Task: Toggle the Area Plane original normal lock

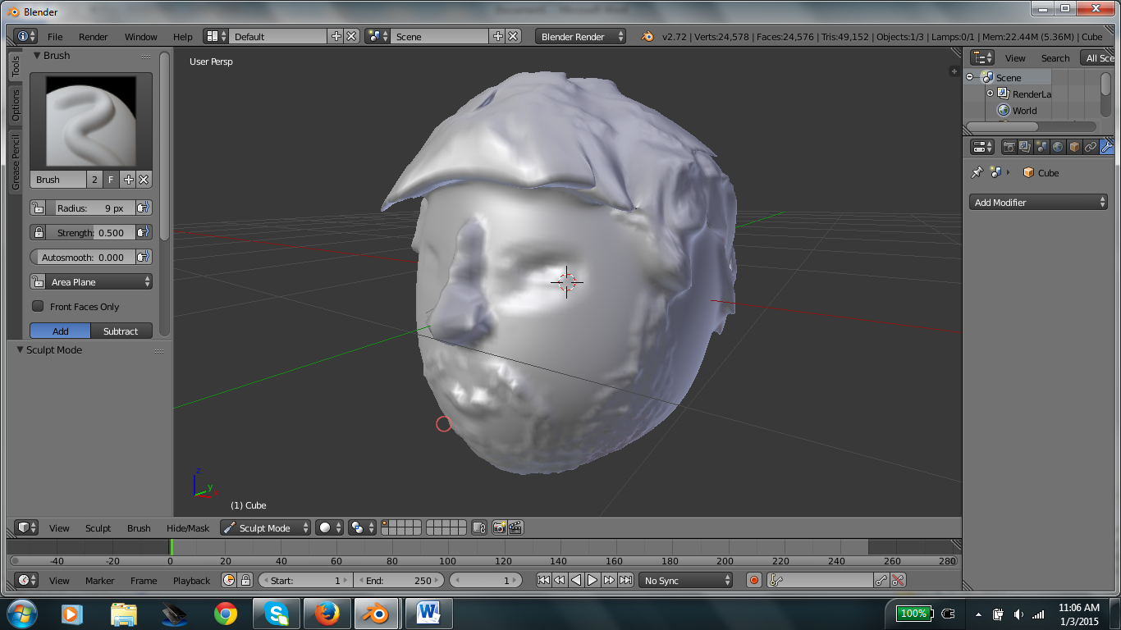Action: pos(38,282)
